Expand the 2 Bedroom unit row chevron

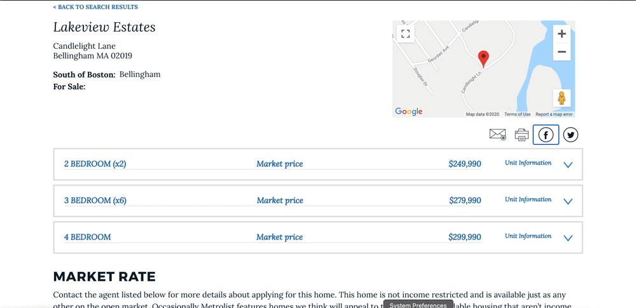coord(568,164)
